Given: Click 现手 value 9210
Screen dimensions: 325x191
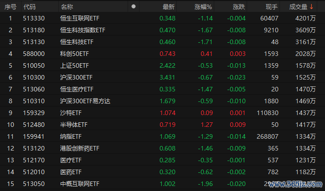Looking at the screenshot, I should coord(271,30).
